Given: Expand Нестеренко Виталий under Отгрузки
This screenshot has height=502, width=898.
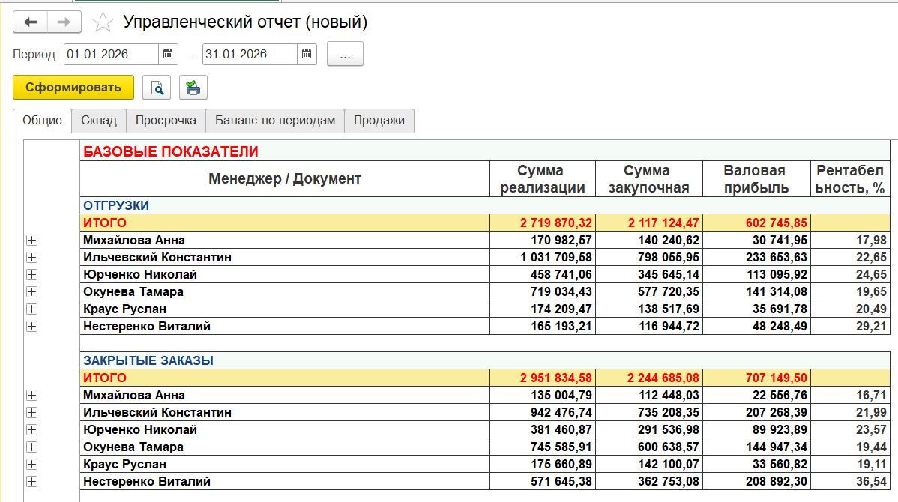Looking at the screenshot, I should [x=32, y=326].
